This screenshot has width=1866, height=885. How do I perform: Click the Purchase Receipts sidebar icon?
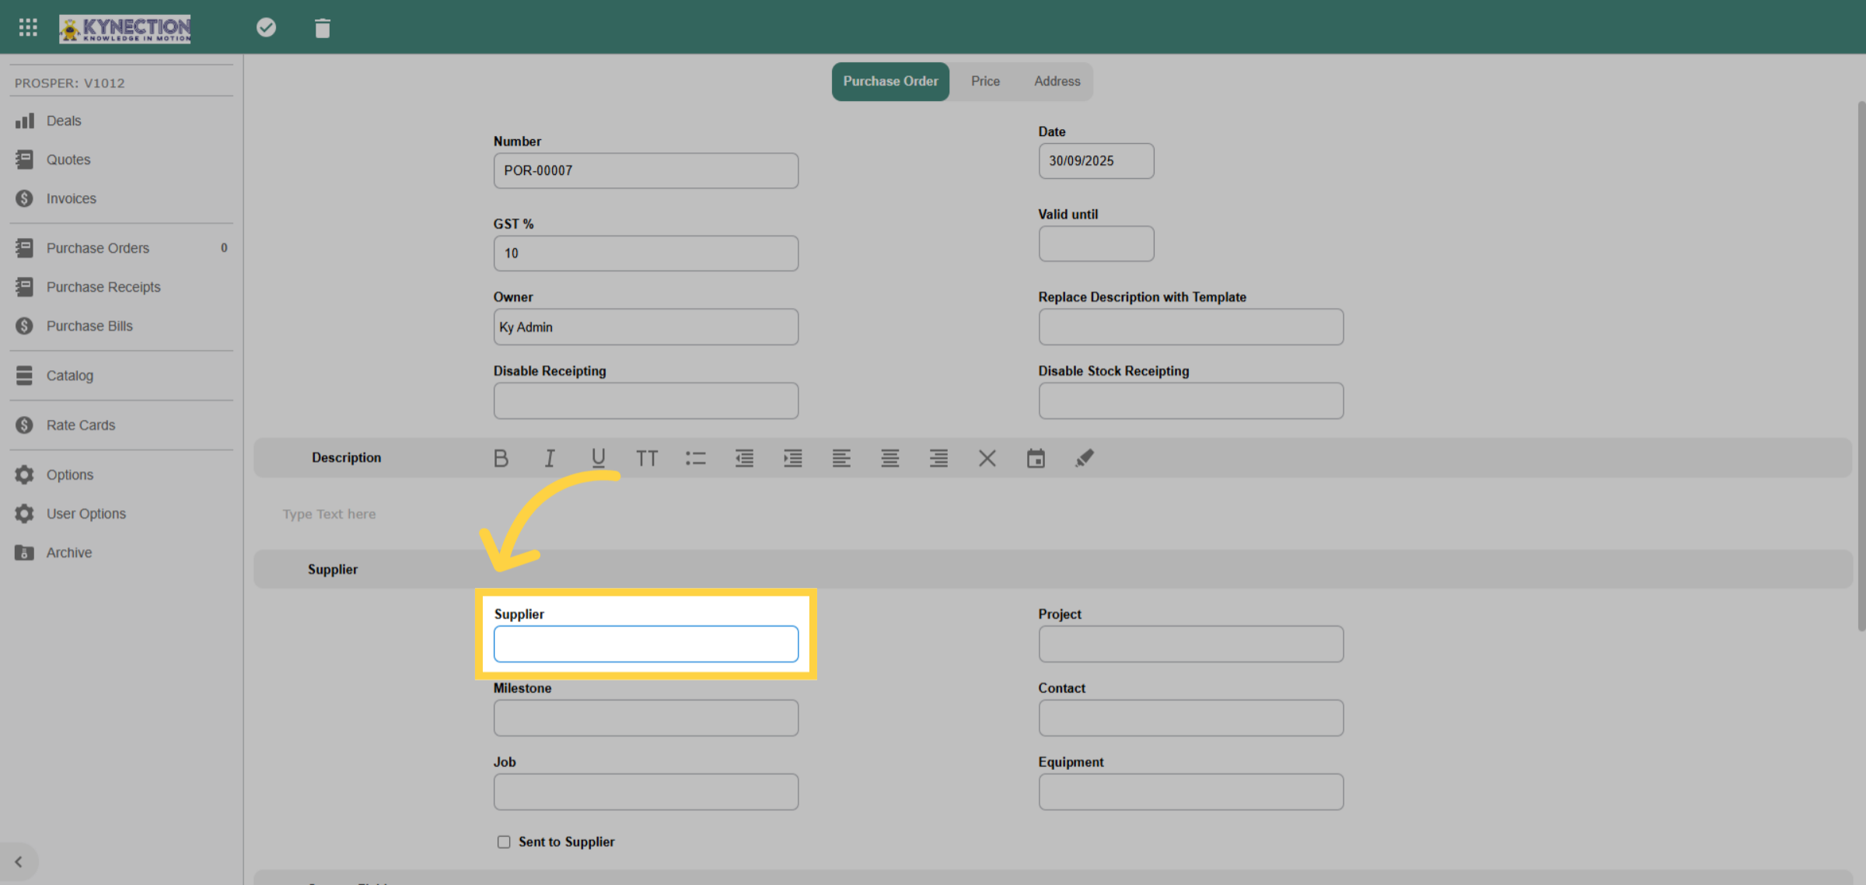point(24,287)
